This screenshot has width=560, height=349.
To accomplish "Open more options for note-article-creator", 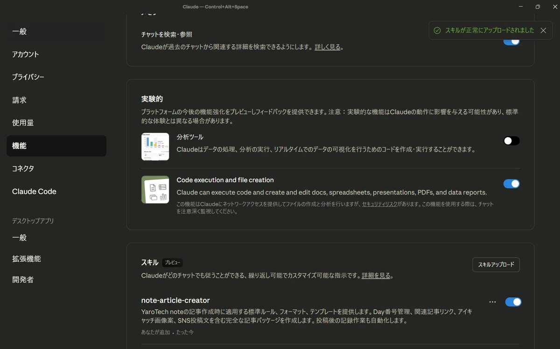I will (x=492, y=302).
